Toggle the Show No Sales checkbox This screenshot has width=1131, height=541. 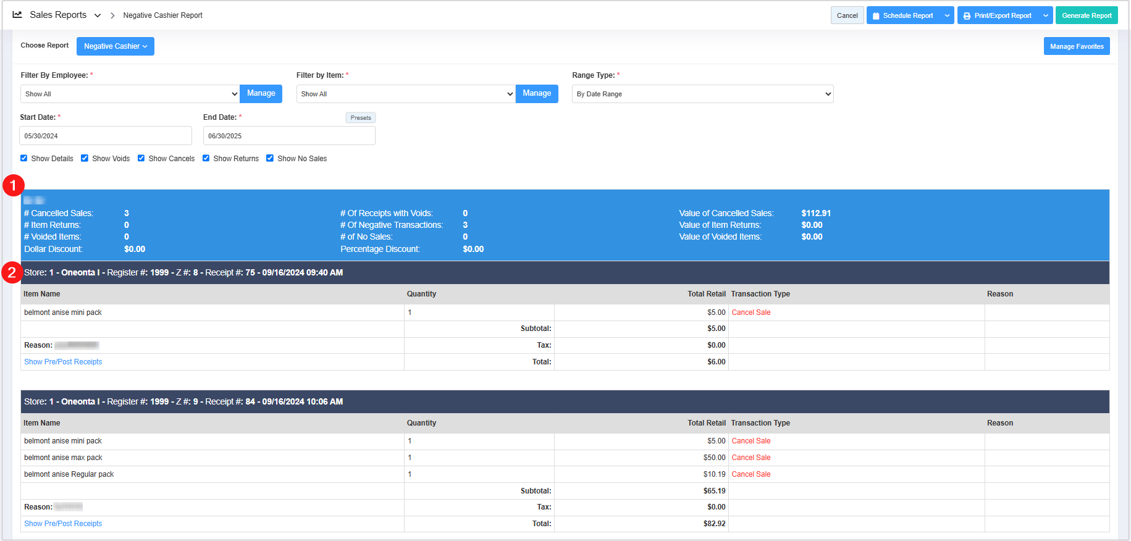270,158
